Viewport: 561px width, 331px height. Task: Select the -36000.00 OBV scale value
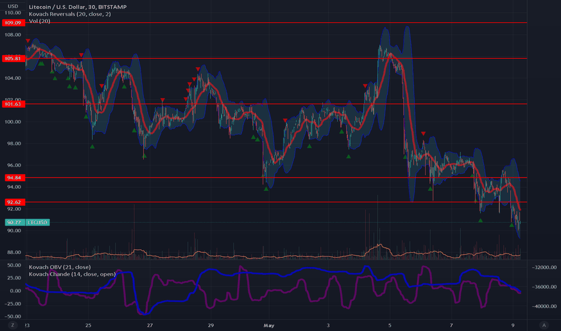coord(544,286)
